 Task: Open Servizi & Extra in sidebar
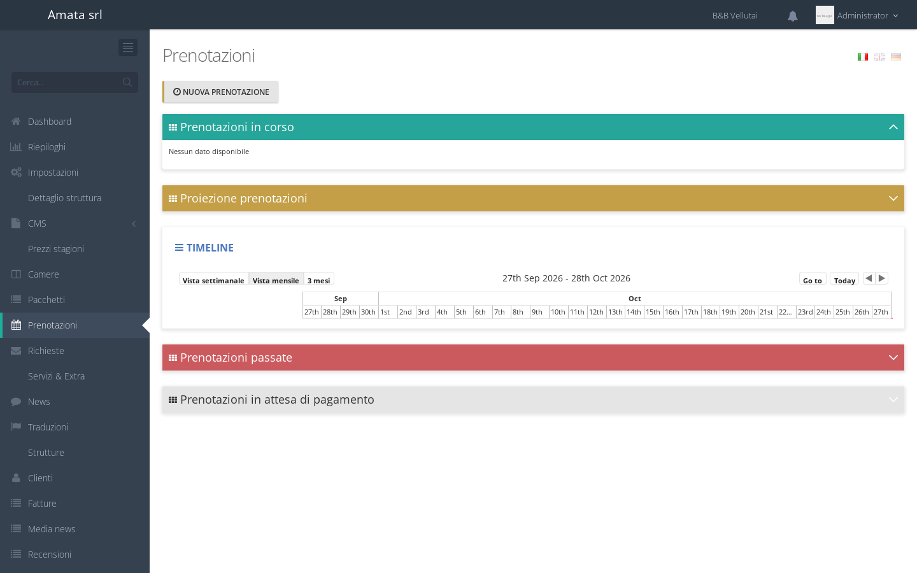coord(75,376)
